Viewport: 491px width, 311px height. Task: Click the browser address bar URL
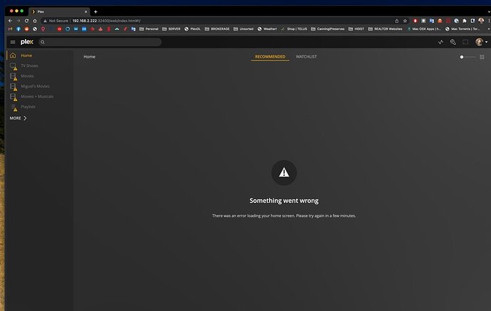(x=107, y=21)
